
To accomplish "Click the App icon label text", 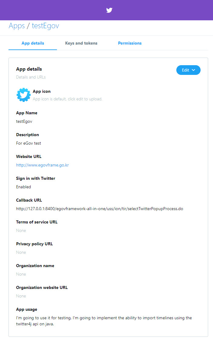I will pos(42,91).
